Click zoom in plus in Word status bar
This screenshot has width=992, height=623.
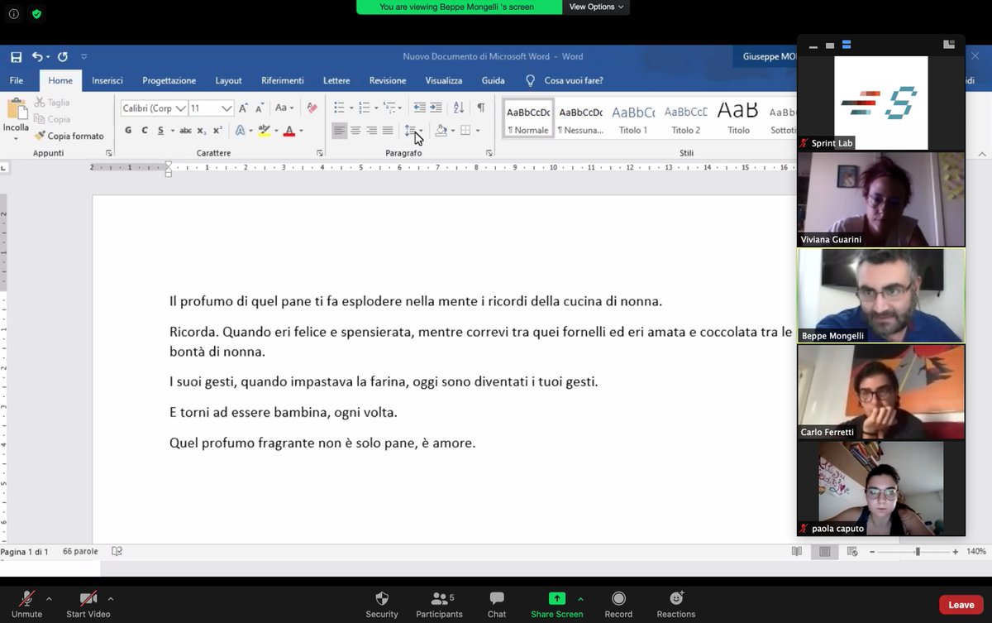956,552
